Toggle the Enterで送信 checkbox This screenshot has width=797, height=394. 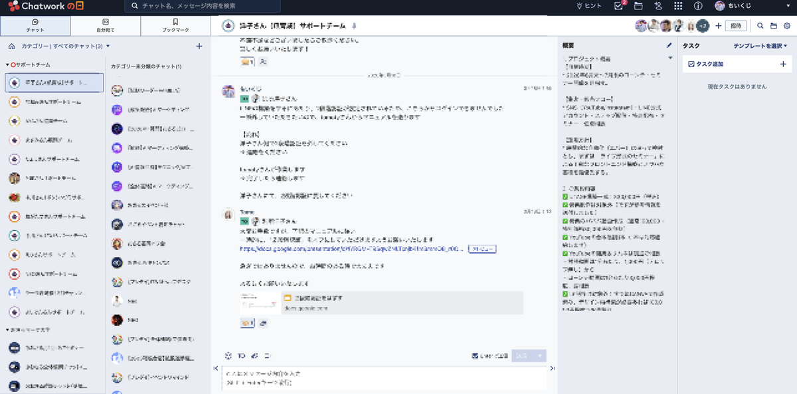coord(475,355)
